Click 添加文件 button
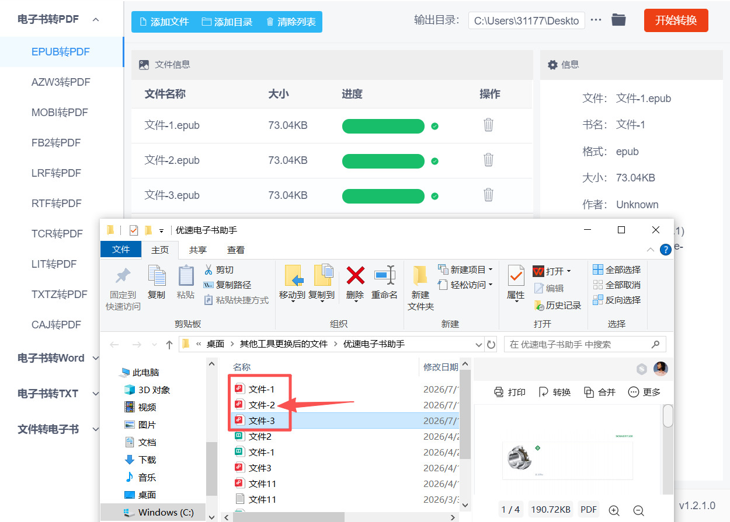Viewport: 730px width, 522px height. tap(164, 22)
